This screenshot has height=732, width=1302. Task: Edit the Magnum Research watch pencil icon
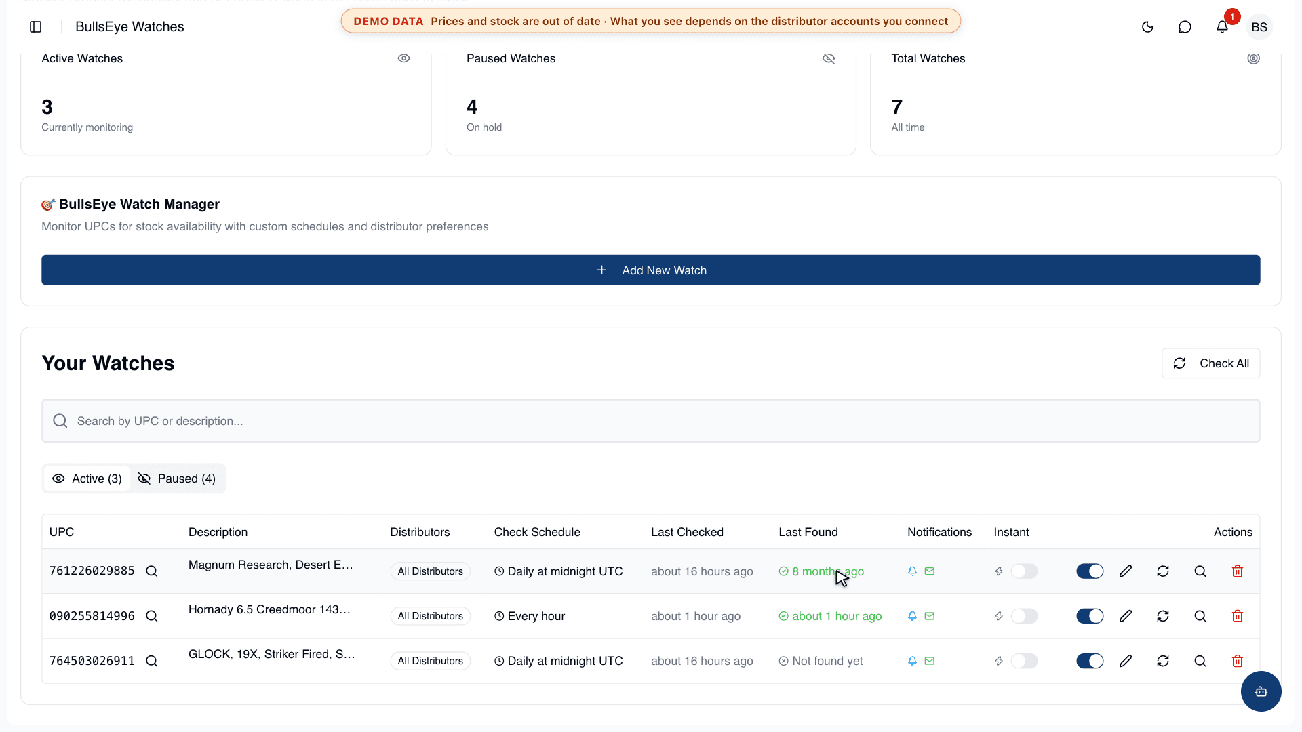(x=1126, y=571)
